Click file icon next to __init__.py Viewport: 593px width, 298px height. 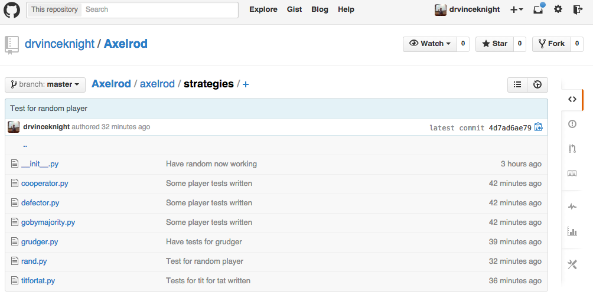(x=14, y=163)
